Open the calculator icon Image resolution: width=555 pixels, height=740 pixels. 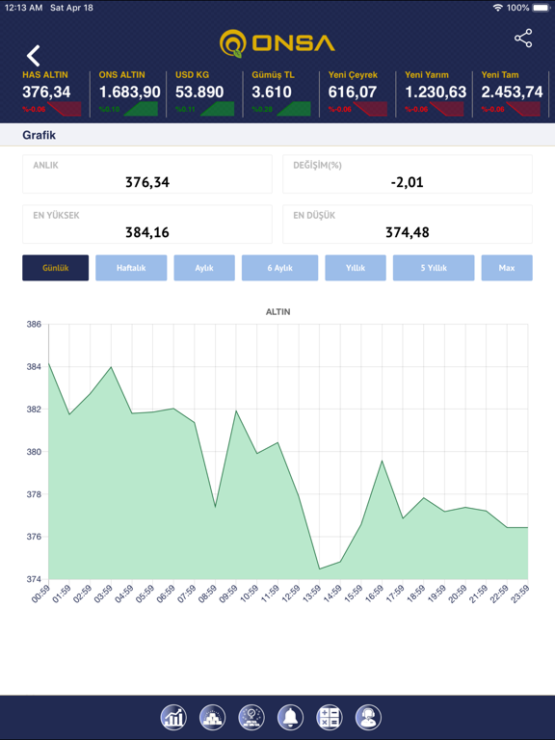(x=330, y=717)
